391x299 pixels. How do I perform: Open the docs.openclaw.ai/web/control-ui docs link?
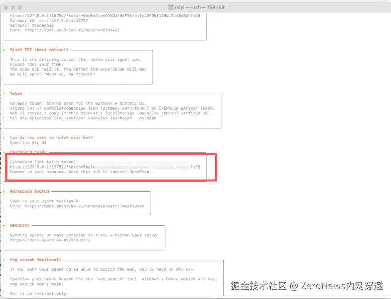tap(72, 30)
